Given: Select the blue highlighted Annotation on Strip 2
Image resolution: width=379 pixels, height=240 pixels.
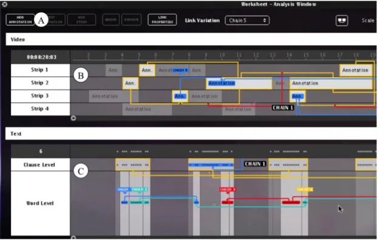Looking at the screenshot, I should 239,84.
